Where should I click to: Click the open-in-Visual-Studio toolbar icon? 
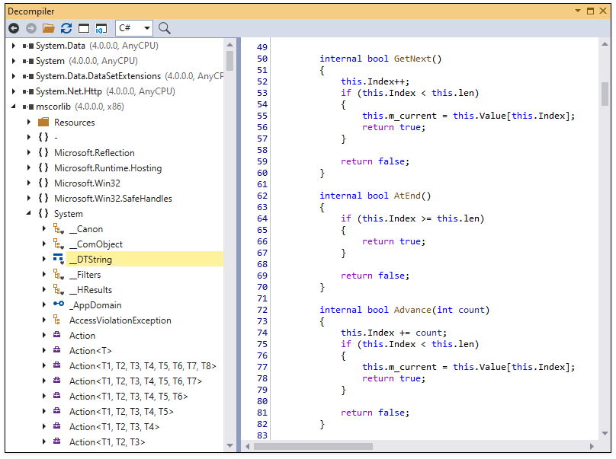101,28
